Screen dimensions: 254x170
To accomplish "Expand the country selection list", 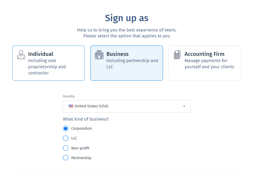I will pos(127,106).
